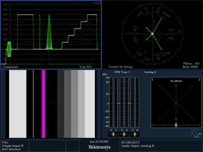
Task: Select the yellow correlation diamond under channels 5-6
Action: coord(135,134)
